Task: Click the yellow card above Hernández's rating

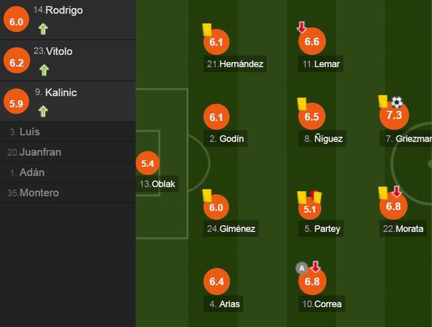Action: coord(207,29)
